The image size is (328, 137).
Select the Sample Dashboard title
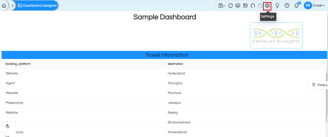pos(165,17)
